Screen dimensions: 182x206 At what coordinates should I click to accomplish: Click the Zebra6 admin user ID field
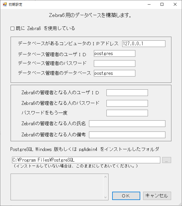127,93
